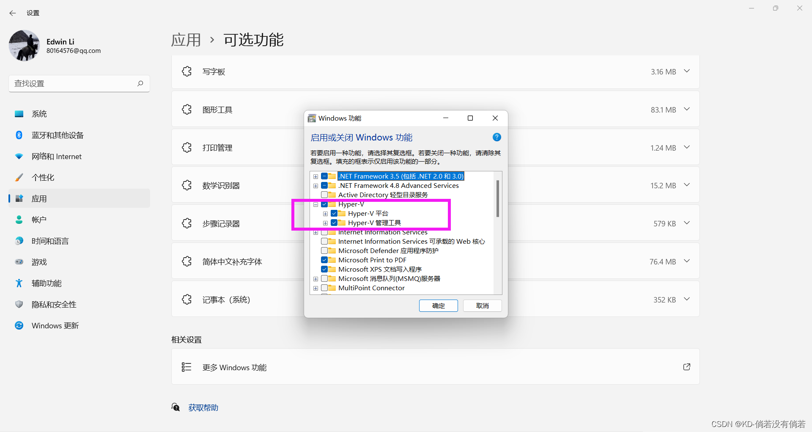Screen dimensions: 812x432
Task: Click the external-link icon for 更多 Windows 功能
Action: (687, 367)
